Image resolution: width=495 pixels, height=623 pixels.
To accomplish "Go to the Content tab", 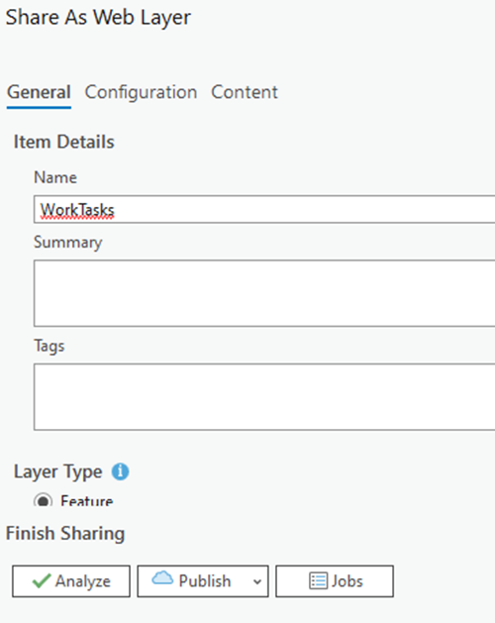I will click(245, 92).
